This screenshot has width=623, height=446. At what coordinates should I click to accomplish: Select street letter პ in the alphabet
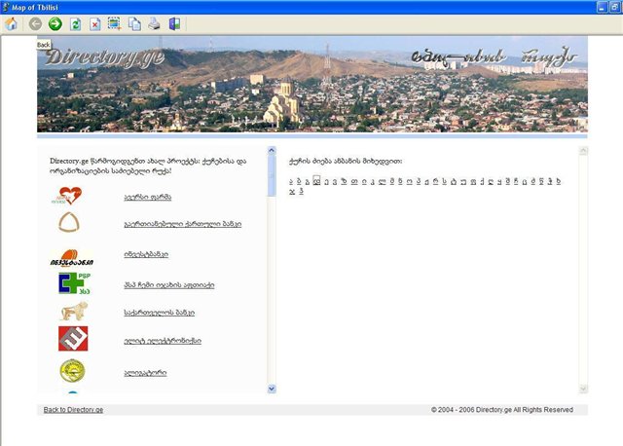(419, 181)
